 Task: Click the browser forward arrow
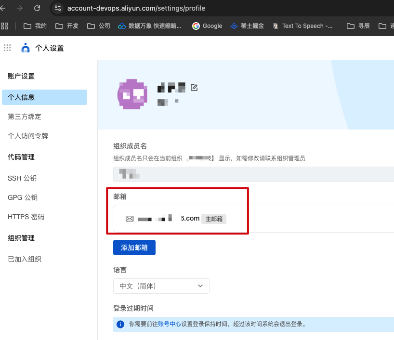click(19, 8)
